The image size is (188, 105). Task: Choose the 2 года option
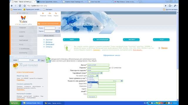[93, 84]
